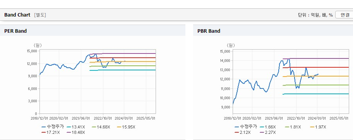This screenshot has height=140, width=353.
Task: Toggle 수정주가 legend in PBR Band chart
Action: (246, 127)
